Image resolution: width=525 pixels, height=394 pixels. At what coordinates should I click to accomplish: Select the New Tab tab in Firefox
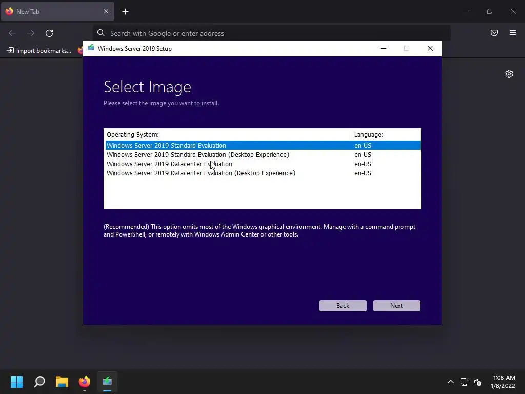[57, 11]
